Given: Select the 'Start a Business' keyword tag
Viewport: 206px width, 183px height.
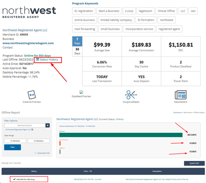Looking at the screenshot, I should [109, 11].
